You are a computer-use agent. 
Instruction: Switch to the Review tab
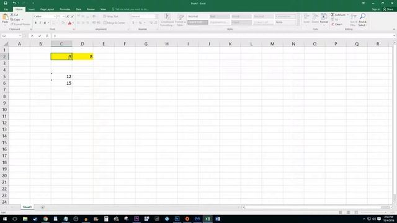91,9
